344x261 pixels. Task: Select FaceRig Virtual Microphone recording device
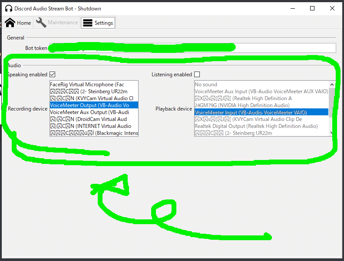pyautogui.click(x=94, y=85)
